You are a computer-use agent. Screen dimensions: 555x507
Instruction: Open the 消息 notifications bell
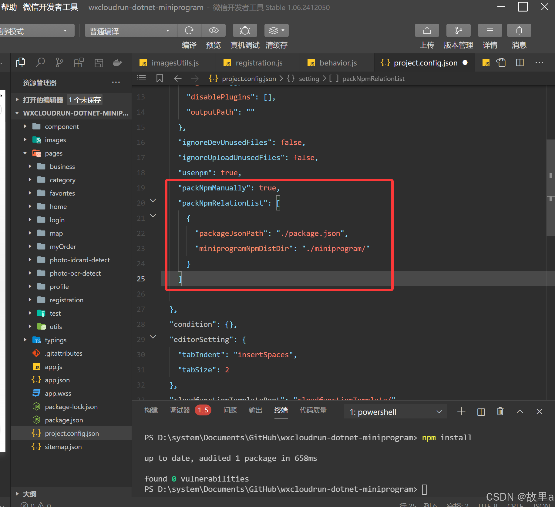click(519, 30)
